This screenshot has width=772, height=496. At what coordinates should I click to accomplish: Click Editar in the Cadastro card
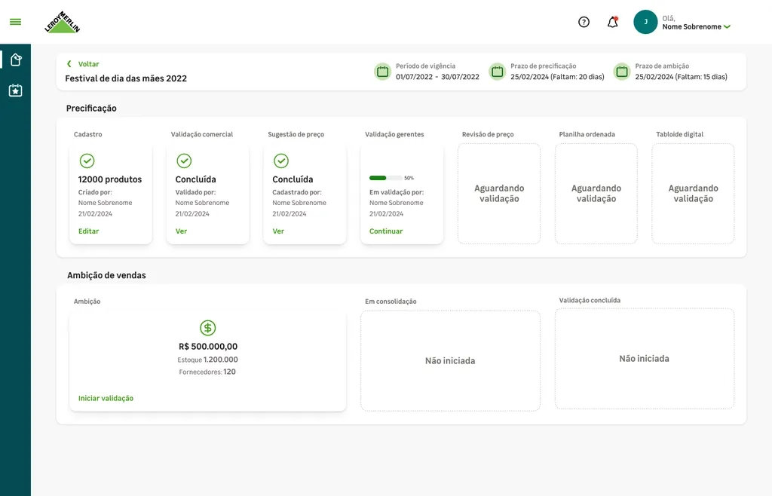point(89,231)
